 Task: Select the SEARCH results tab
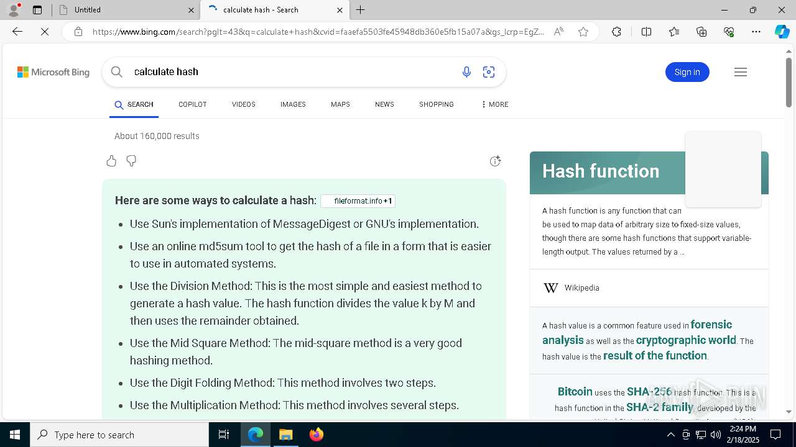tap(134, 104)
